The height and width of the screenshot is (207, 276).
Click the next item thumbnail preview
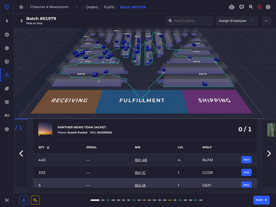[x=271, y=130]
